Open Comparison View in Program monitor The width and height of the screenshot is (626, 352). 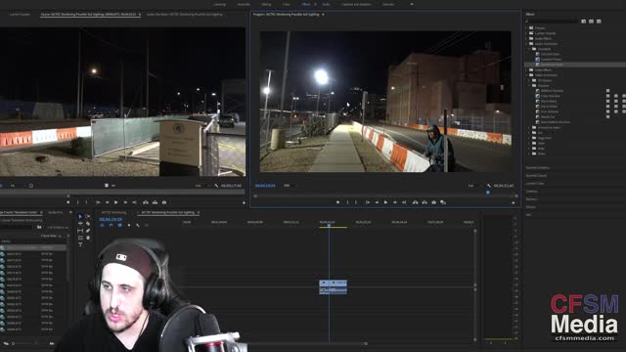click(x=443, y=202)
